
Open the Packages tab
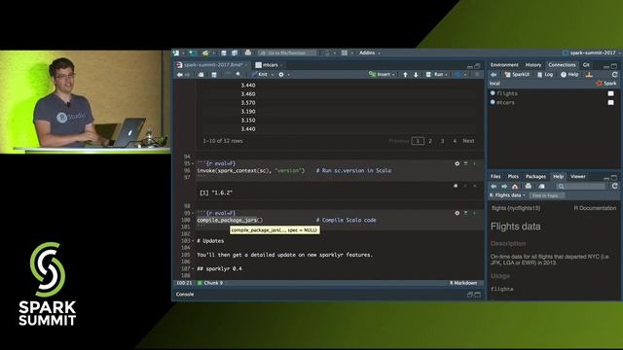[535, 177]
